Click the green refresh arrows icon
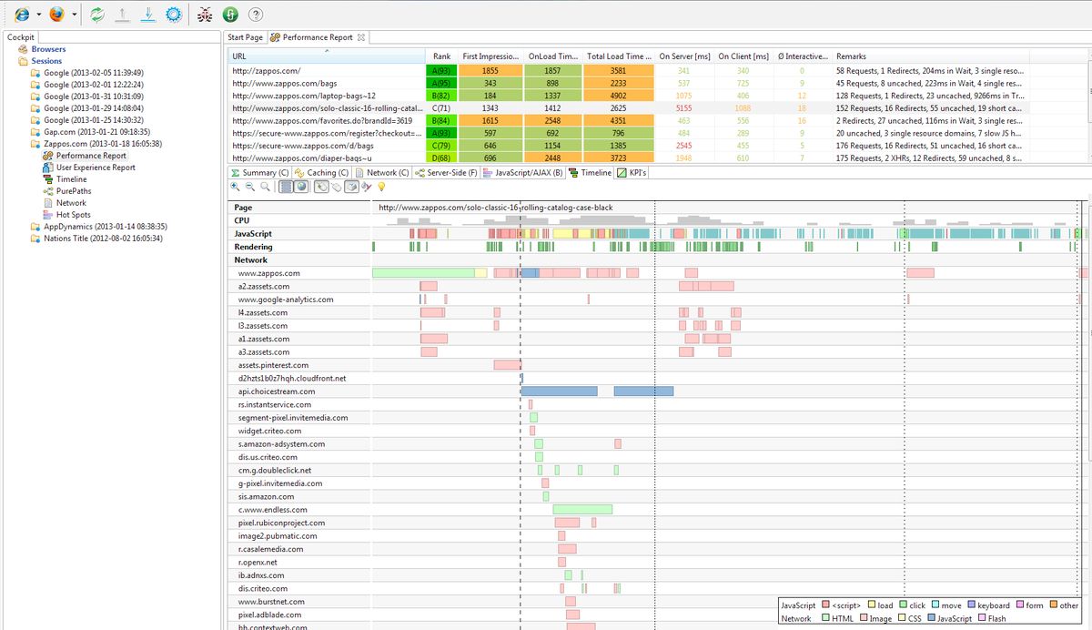 point(96,15)
